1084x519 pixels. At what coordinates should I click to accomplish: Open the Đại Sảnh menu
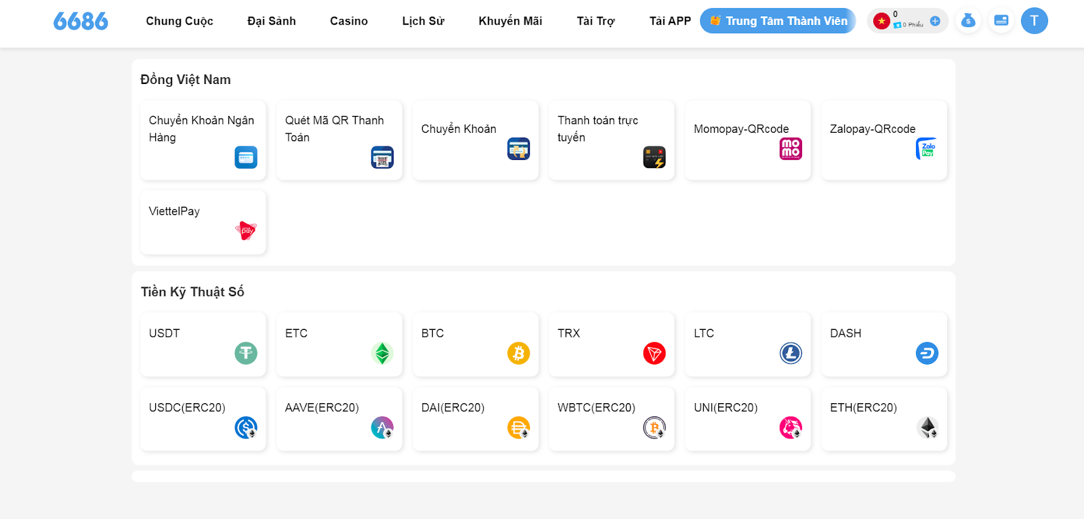coord(272,21)
